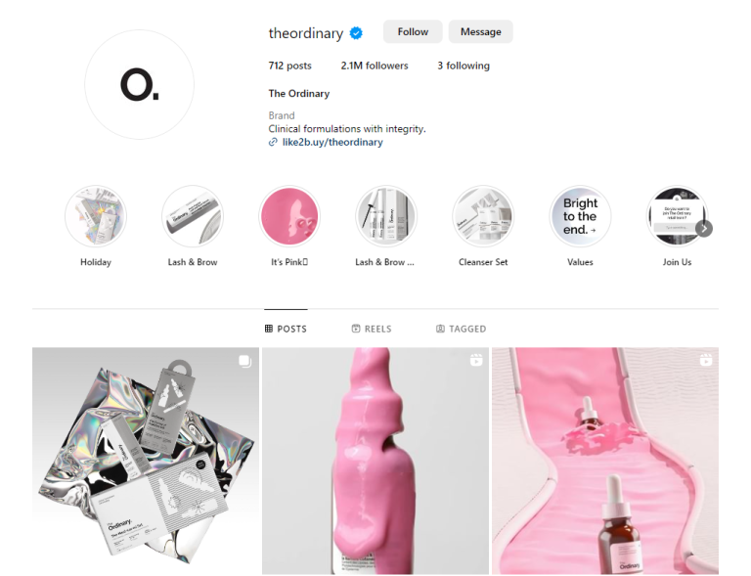Open the like2b.uy/theordinary link

click(x=332, y=142)
